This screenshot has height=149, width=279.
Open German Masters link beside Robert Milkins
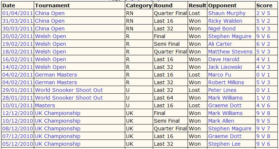[56, 82]
